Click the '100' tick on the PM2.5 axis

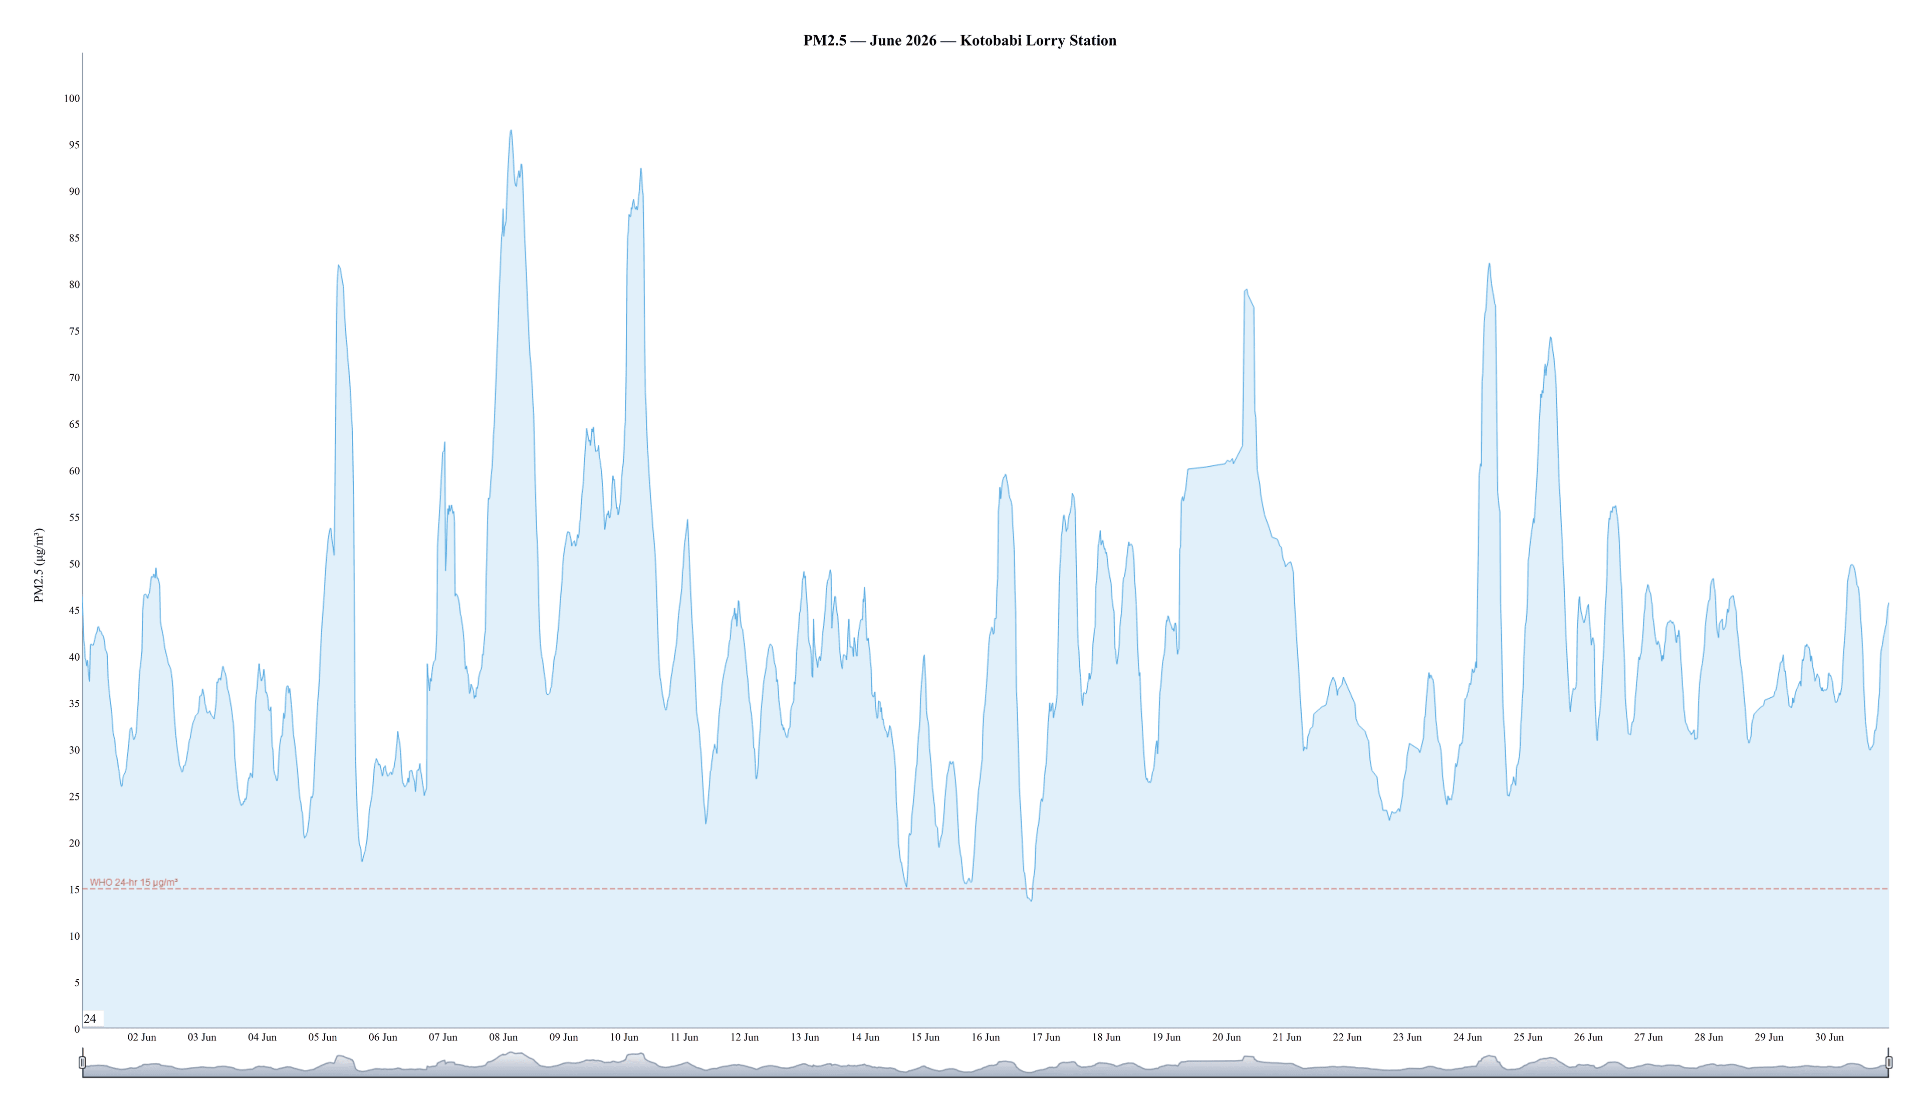pyautogui.click(x=72, y=98)
